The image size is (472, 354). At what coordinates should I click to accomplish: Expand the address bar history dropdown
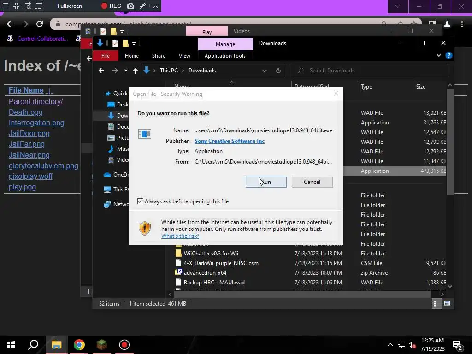(x=264, y=71)
